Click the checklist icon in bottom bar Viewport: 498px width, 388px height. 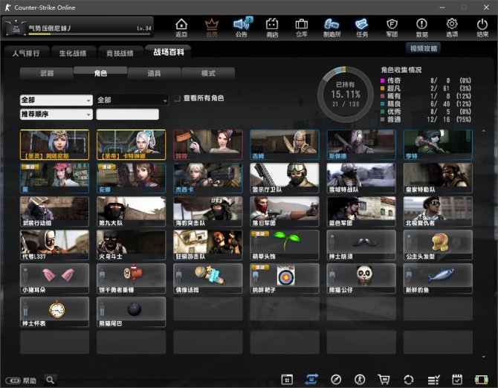(433, 380)
